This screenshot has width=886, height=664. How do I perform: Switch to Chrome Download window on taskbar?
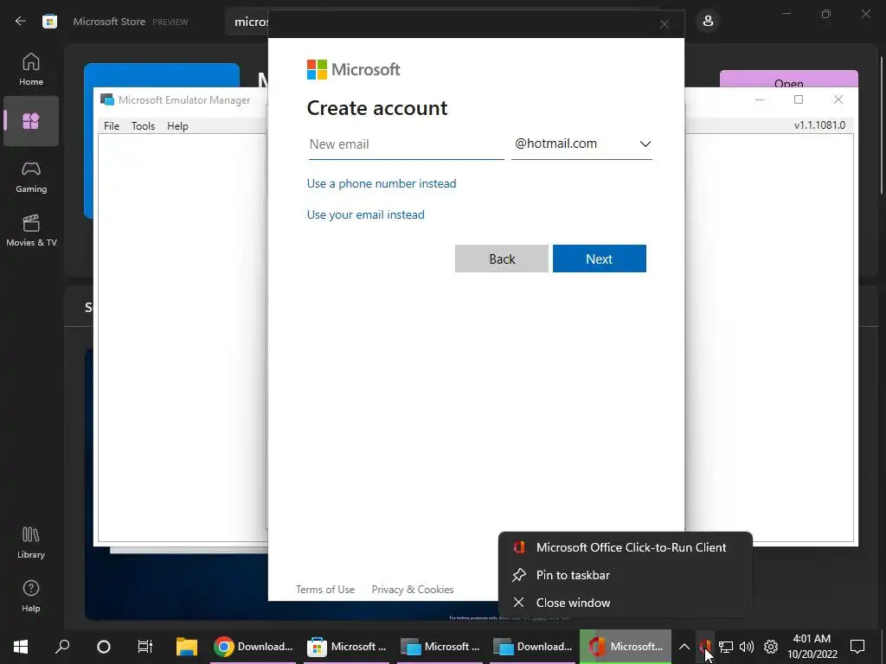(x=254, y=647)
